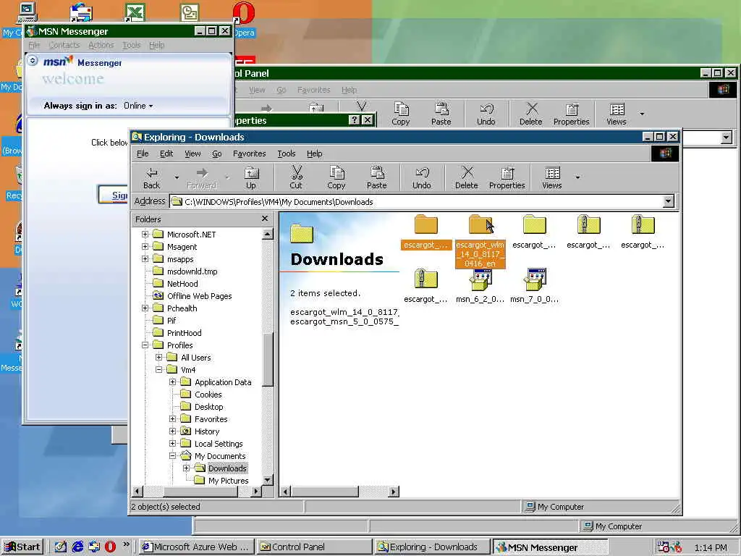
Task: Open the Edit menu in Exploring Downloads
Action: click(166, 153)
